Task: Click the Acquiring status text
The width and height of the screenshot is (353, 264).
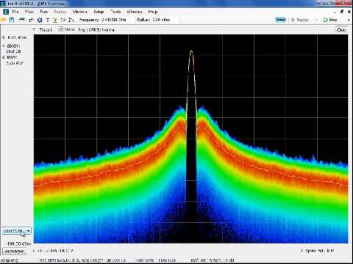Action: 9,260
